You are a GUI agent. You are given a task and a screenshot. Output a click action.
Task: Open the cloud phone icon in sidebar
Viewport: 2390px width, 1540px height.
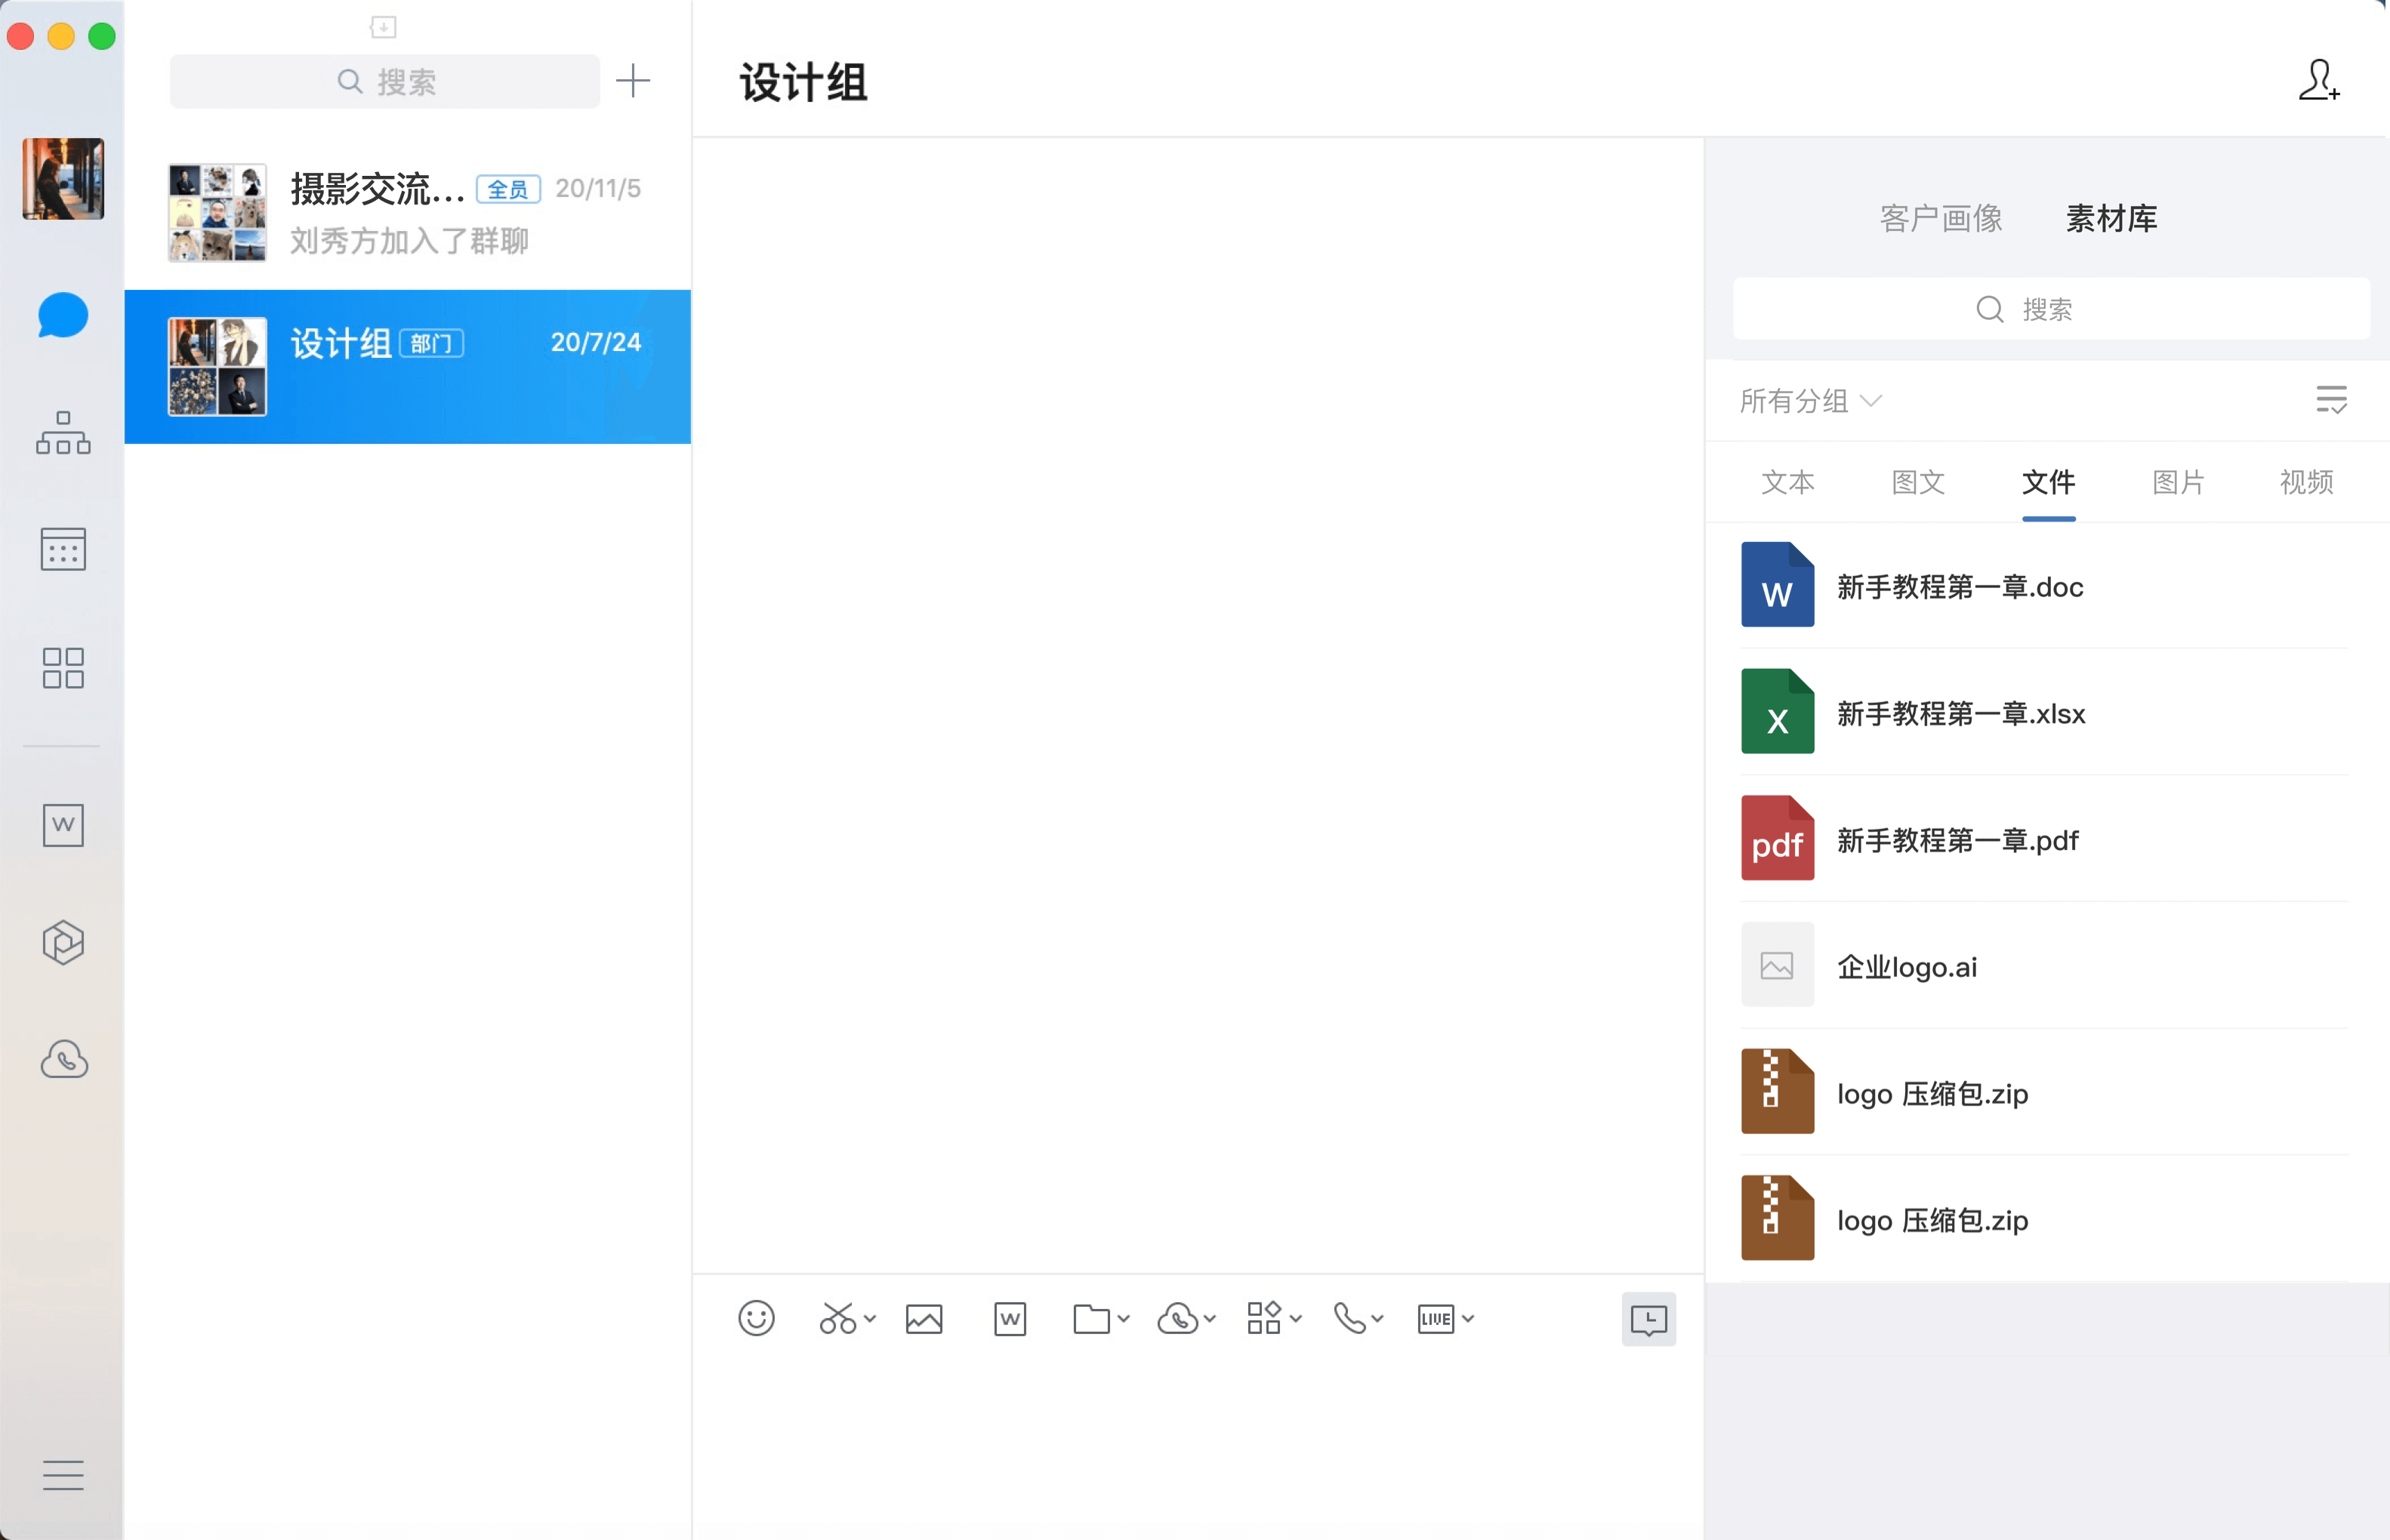pos(64,1059)
